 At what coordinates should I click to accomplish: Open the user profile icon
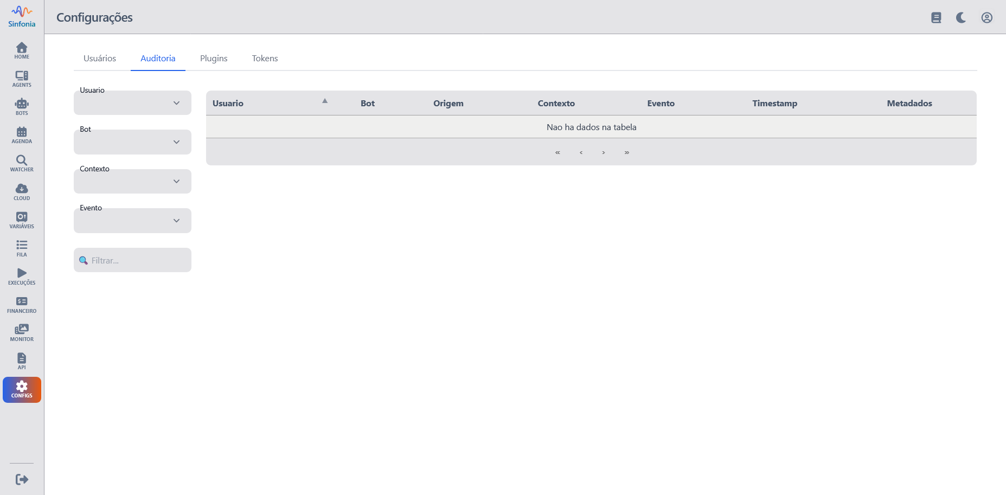point(986,18)
